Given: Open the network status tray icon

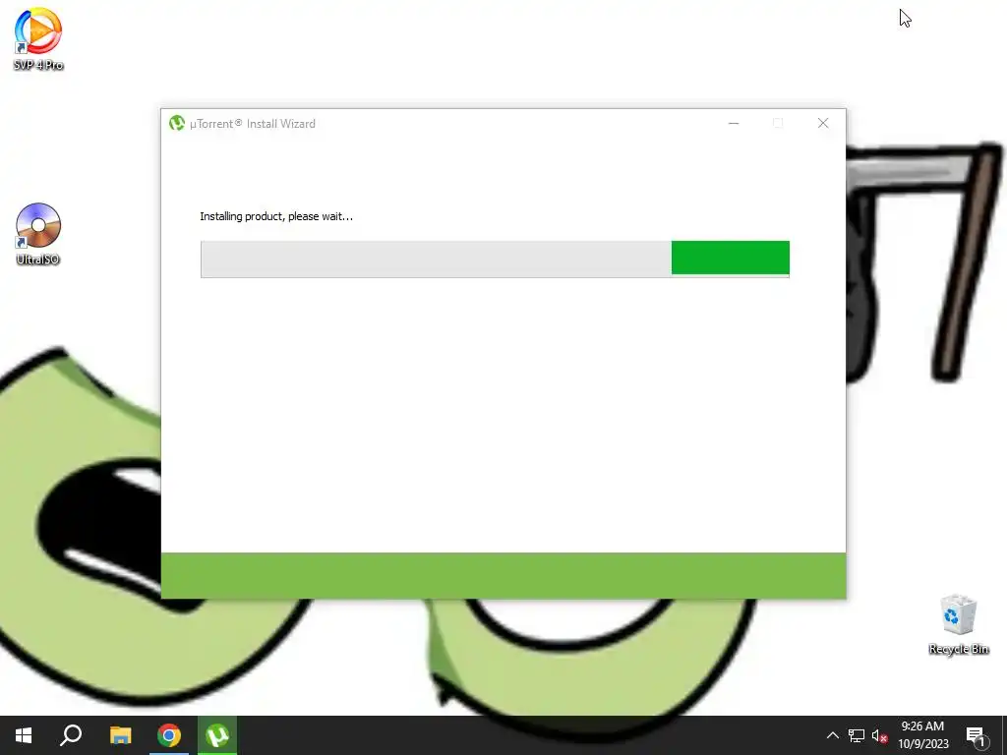Looking at the screenshot, I should point(857,735).
